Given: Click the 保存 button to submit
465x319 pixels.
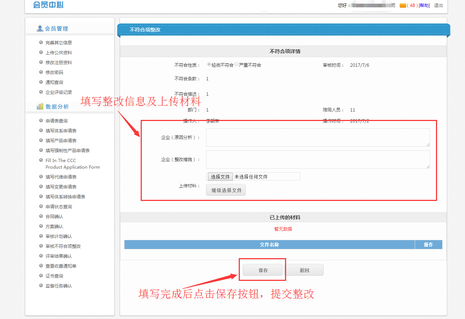Looking at the screenshot, I should click(x=263, y=270).
